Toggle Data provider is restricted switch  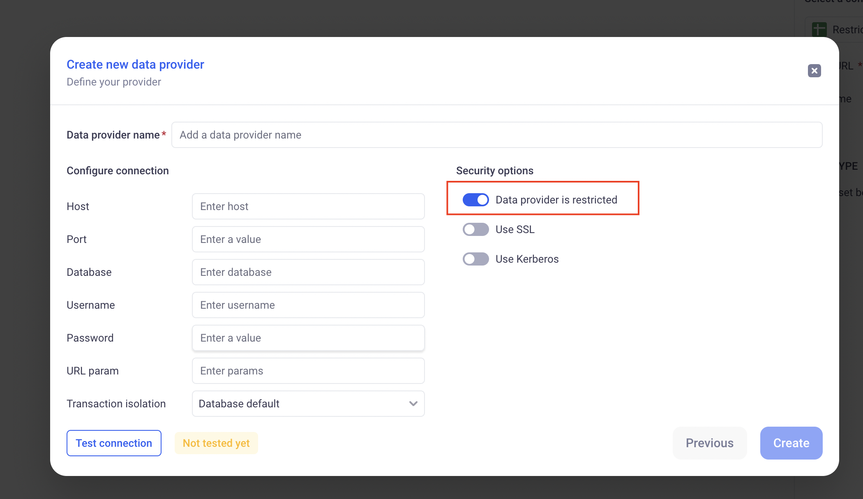pos(475,200)
